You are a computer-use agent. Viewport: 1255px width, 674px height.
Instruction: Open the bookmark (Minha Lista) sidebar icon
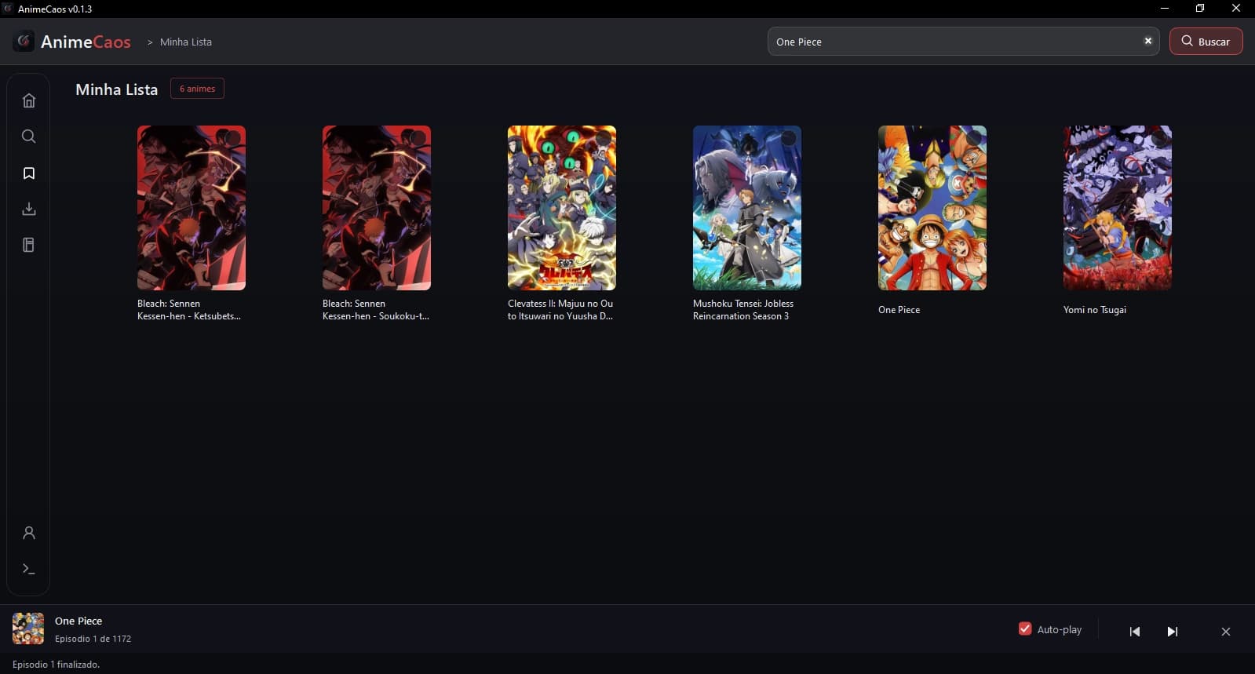point(29,173)
